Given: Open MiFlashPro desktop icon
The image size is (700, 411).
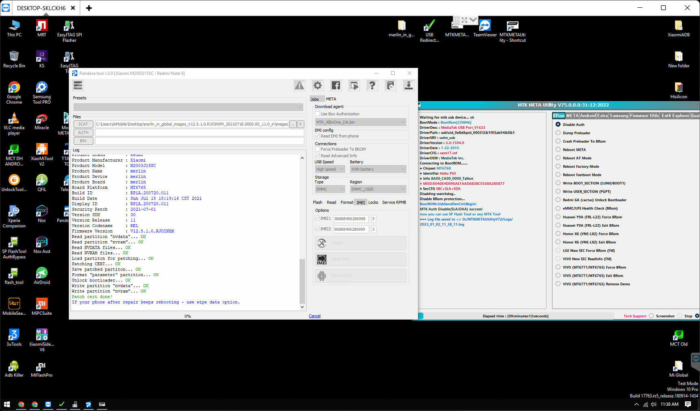Looking at the screenshot, I should click(41, 369).
